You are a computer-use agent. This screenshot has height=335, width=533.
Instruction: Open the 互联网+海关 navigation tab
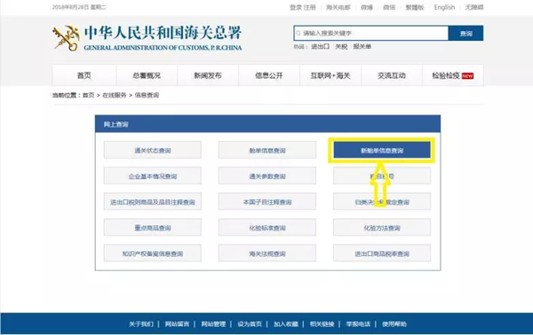[330, 75]
